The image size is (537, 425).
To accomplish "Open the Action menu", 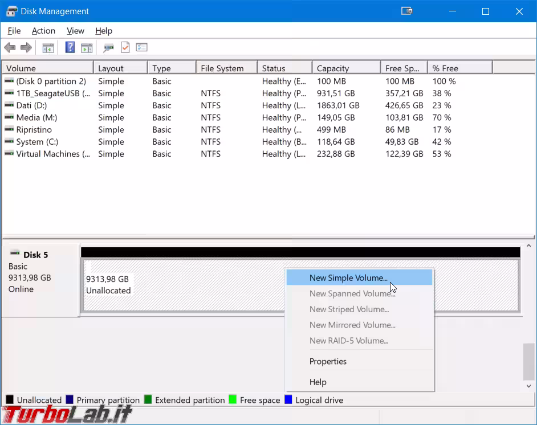I will click(x=43, y=31).
